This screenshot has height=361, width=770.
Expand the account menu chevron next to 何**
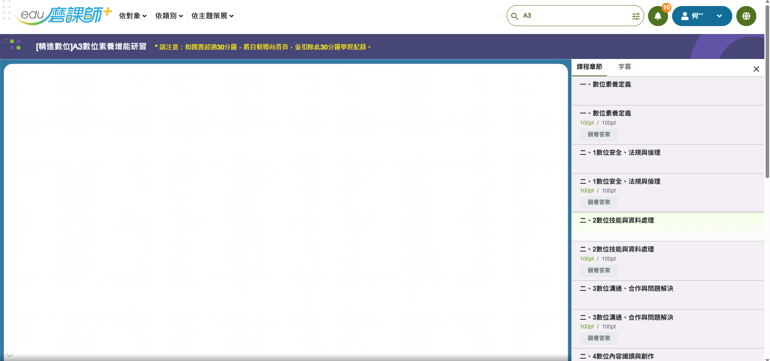tap(719, 16)
